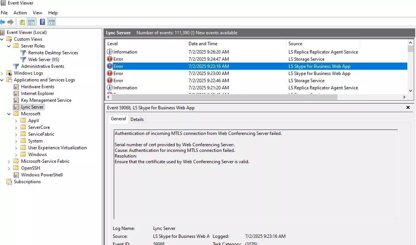Collapse Applications and Services Logs node
The height and width of the screenshot is (245, 416).
pyautogui.click(x=2, y=80)
